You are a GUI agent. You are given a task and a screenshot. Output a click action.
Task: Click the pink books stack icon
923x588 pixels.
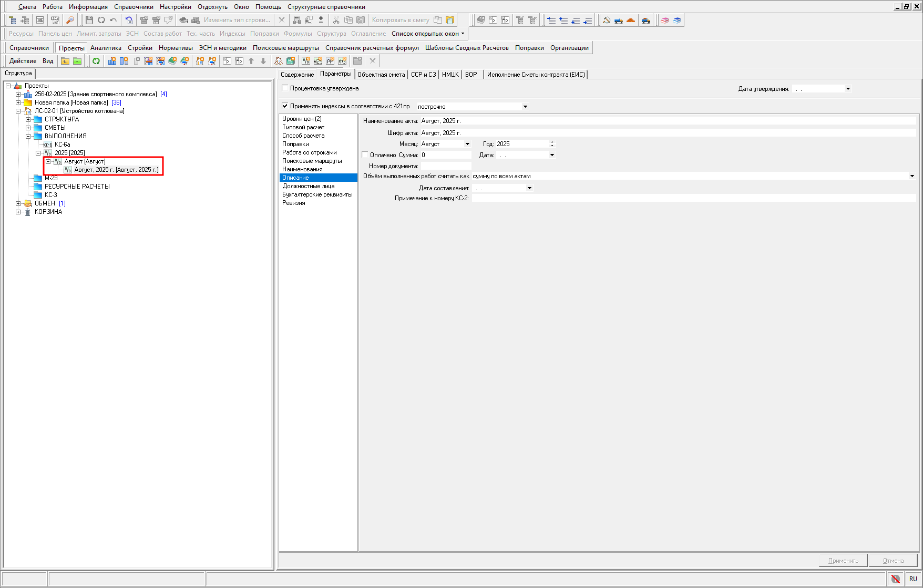(x=665, y=20)
